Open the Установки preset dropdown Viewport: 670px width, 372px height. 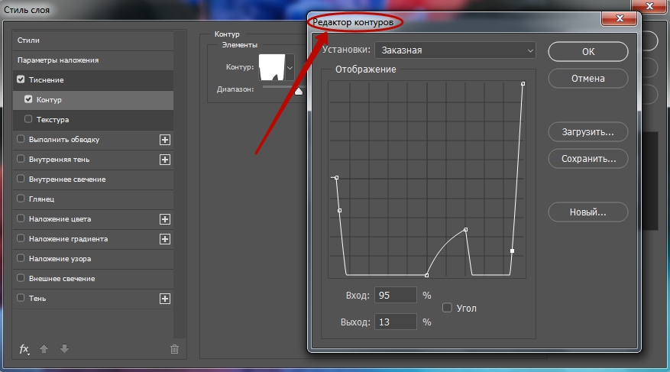click(455, 50)
